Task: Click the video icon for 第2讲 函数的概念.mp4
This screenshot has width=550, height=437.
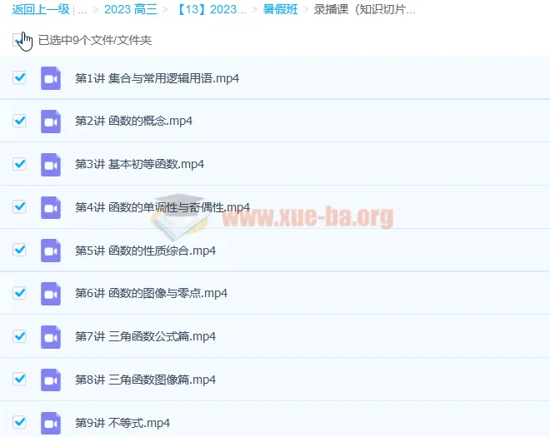Action: pyautogui.click(x=51, y=121)
